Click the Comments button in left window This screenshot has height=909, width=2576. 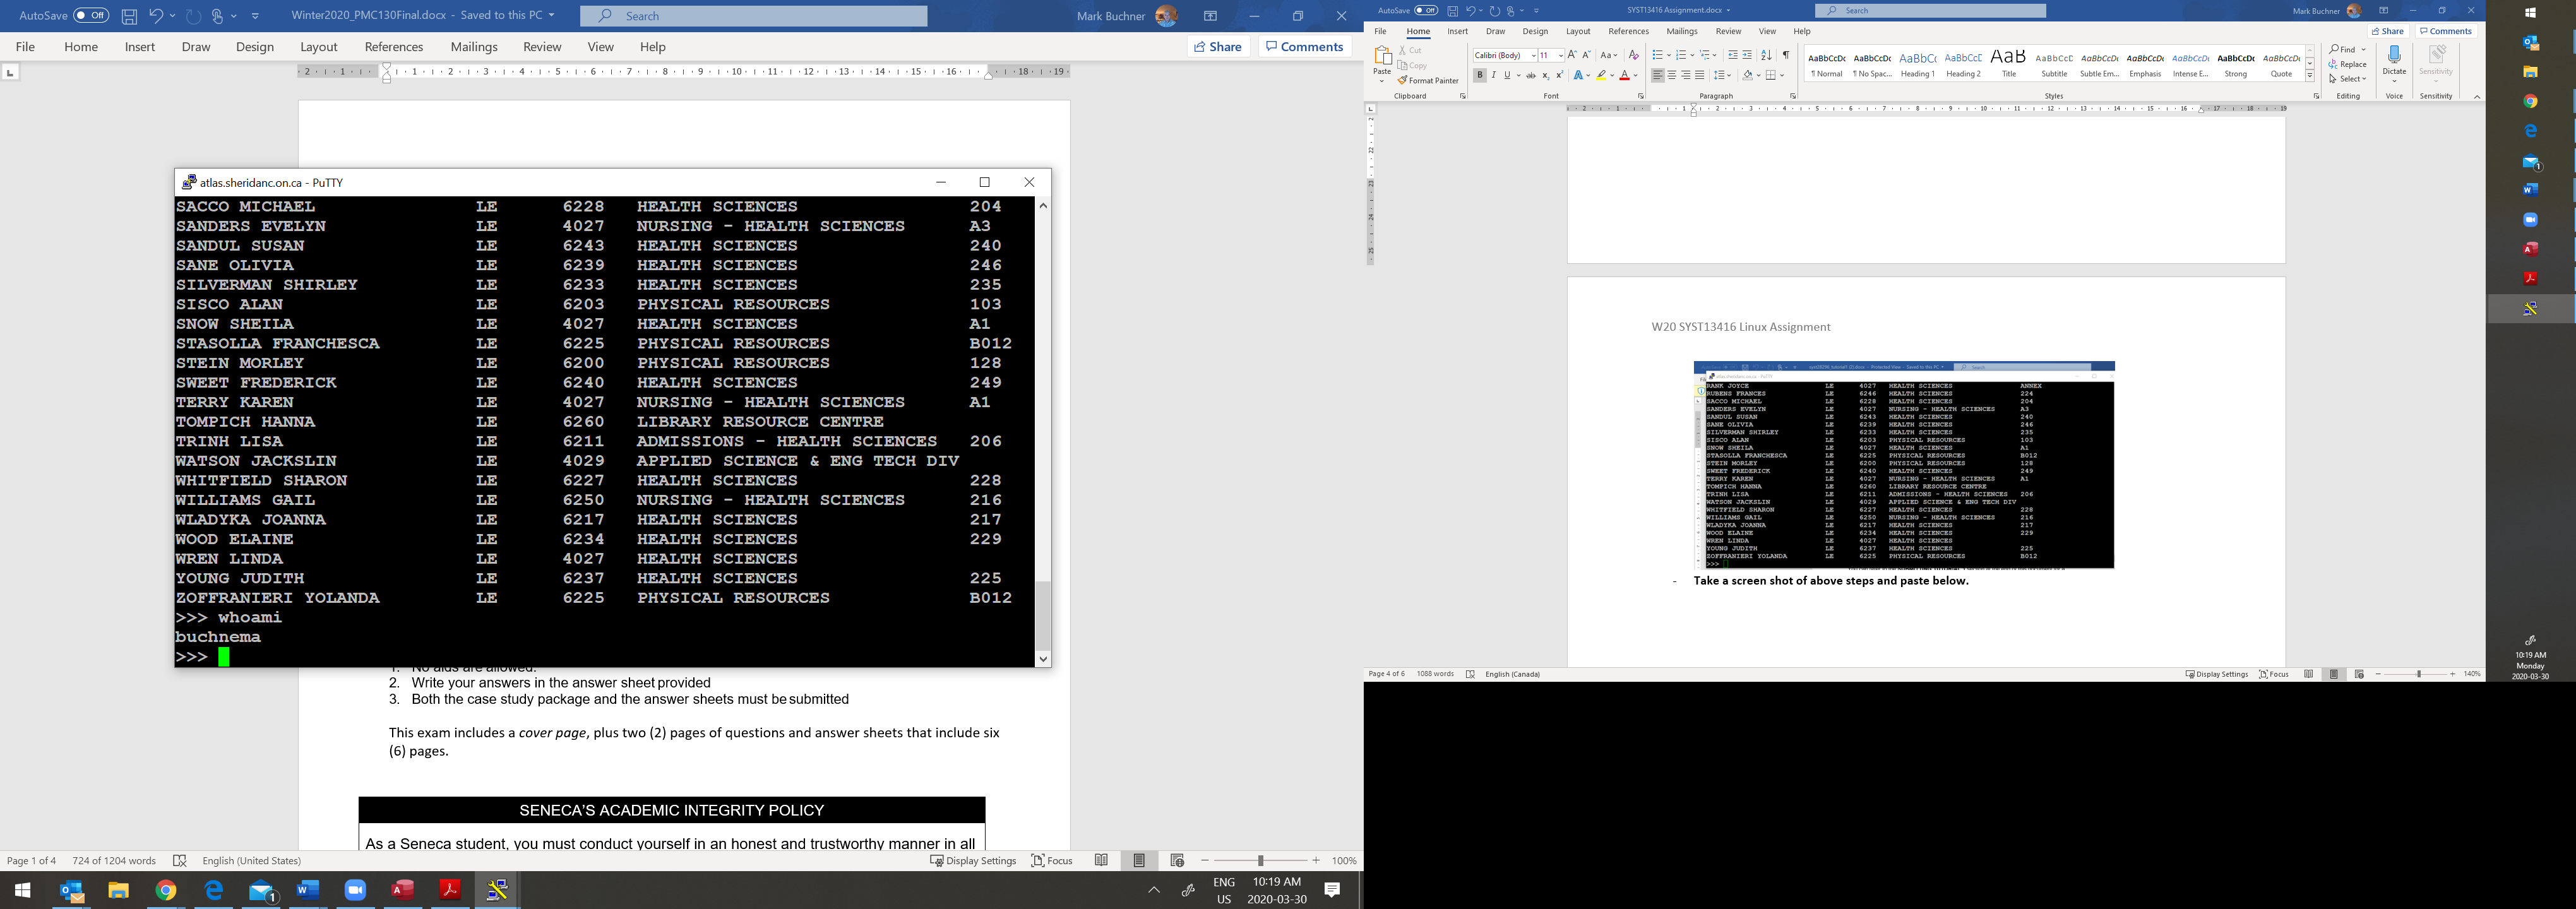point(1304,47)
